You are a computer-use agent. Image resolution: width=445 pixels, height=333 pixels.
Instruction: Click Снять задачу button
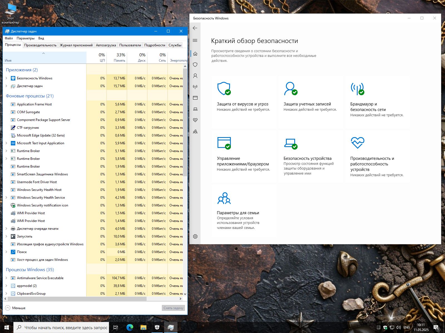174,308
